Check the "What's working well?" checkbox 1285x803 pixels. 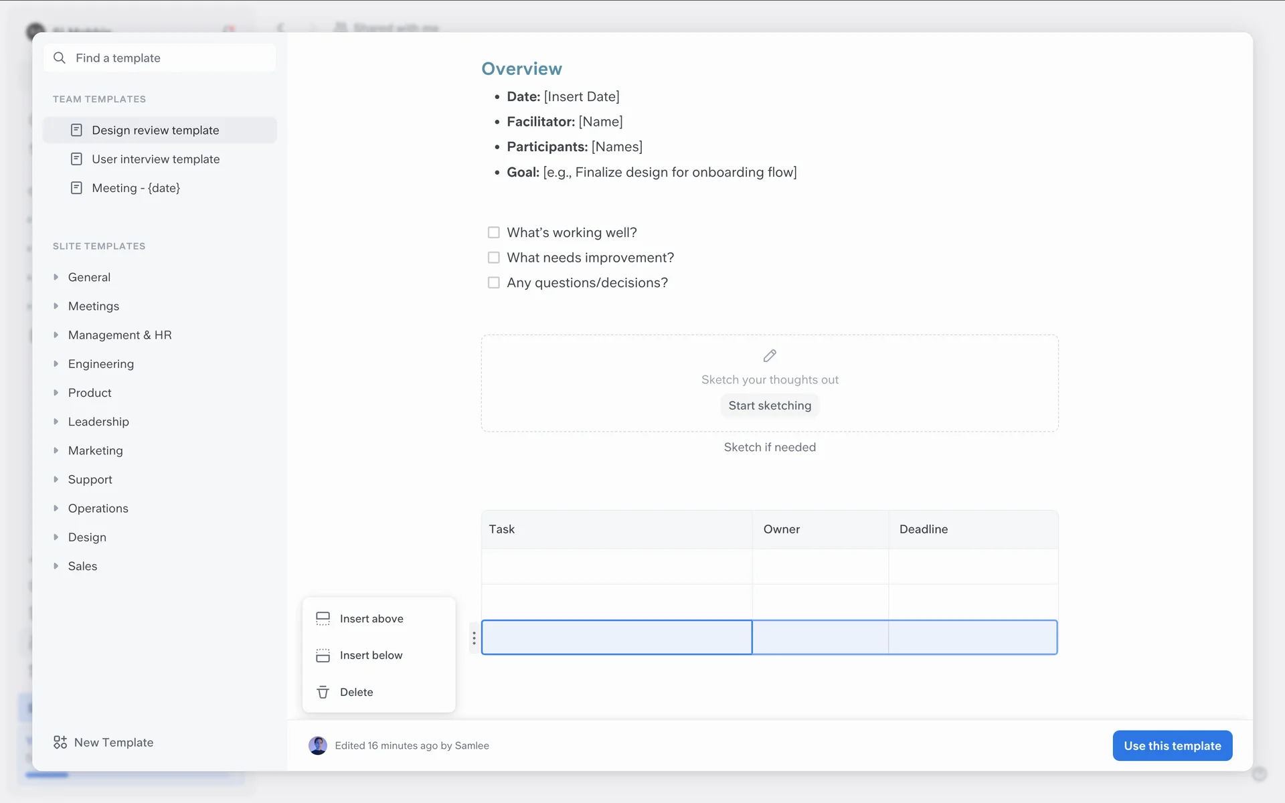pyautogui.click(x=494, y=232)
